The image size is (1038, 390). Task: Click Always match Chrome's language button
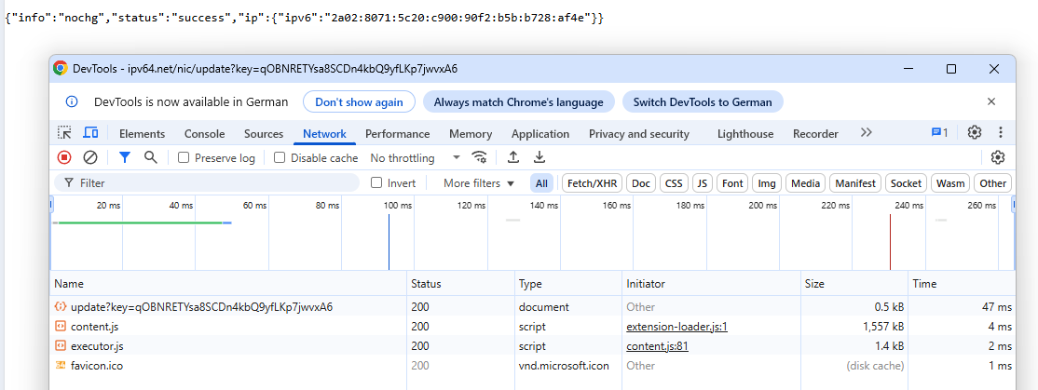tap(518, 101)
